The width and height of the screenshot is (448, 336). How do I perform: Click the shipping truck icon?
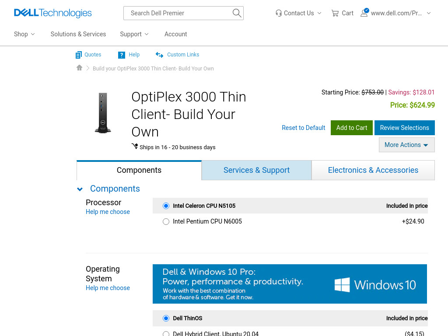click(135, 146)
